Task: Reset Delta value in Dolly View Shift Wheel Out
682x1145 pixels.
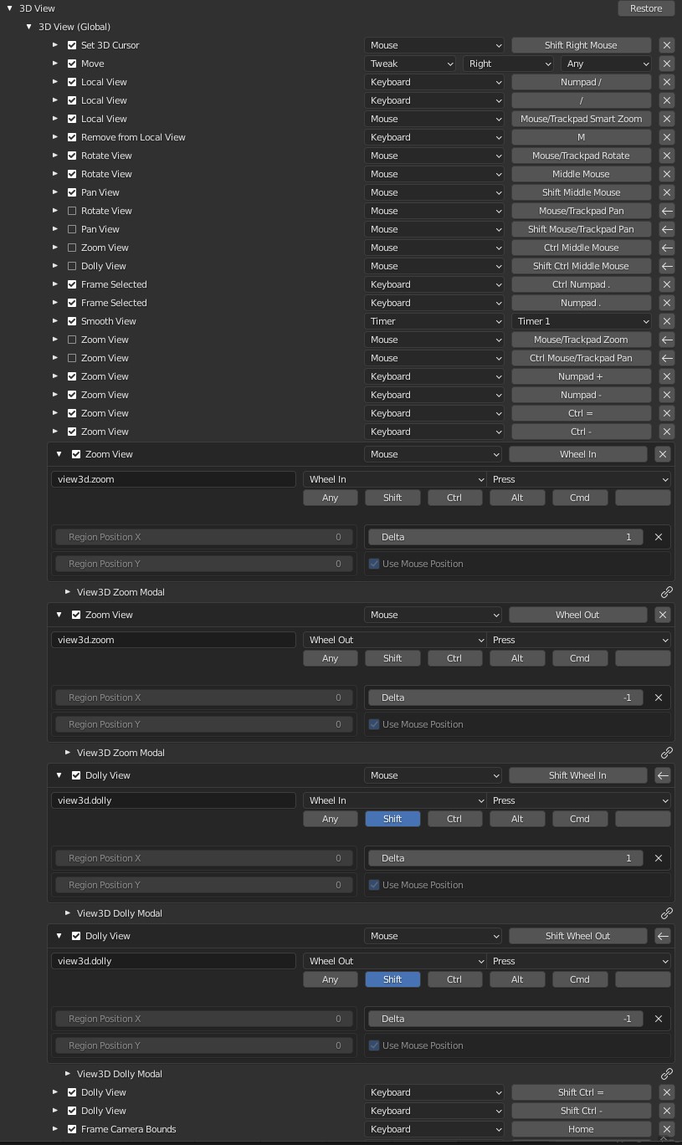Action: [658, 1019]
